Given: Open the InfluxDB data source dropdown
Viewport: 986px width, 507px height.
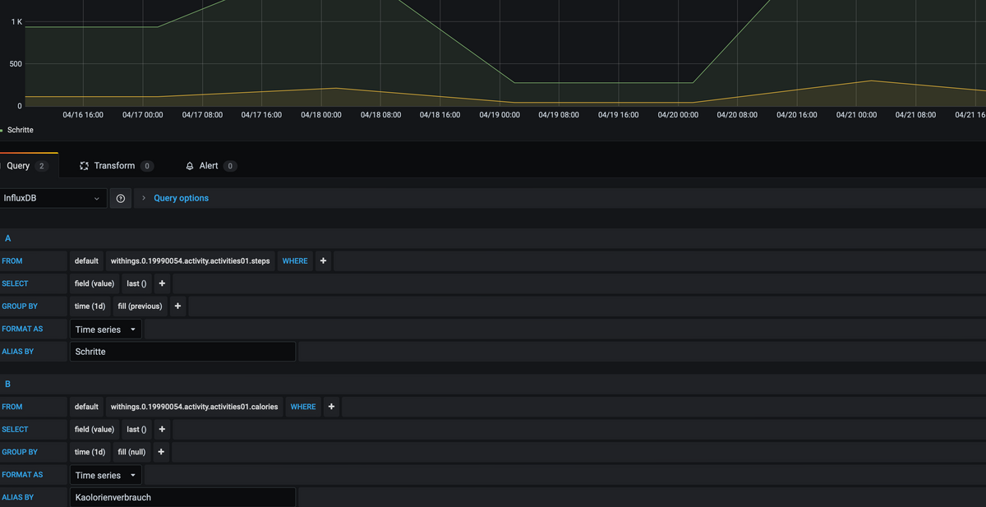Looking at the screenshot, I should coord(53,198).
